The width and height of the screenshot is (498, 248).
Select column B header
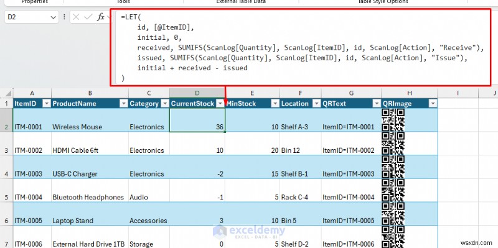[90, 93]
